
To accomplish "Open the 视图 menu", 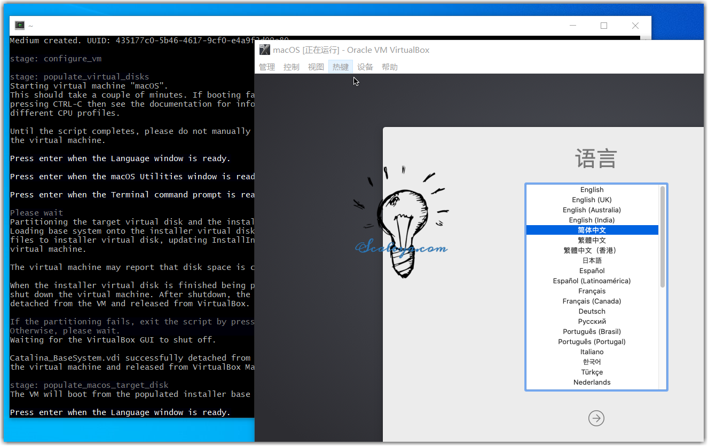I will tap(316, 67).
